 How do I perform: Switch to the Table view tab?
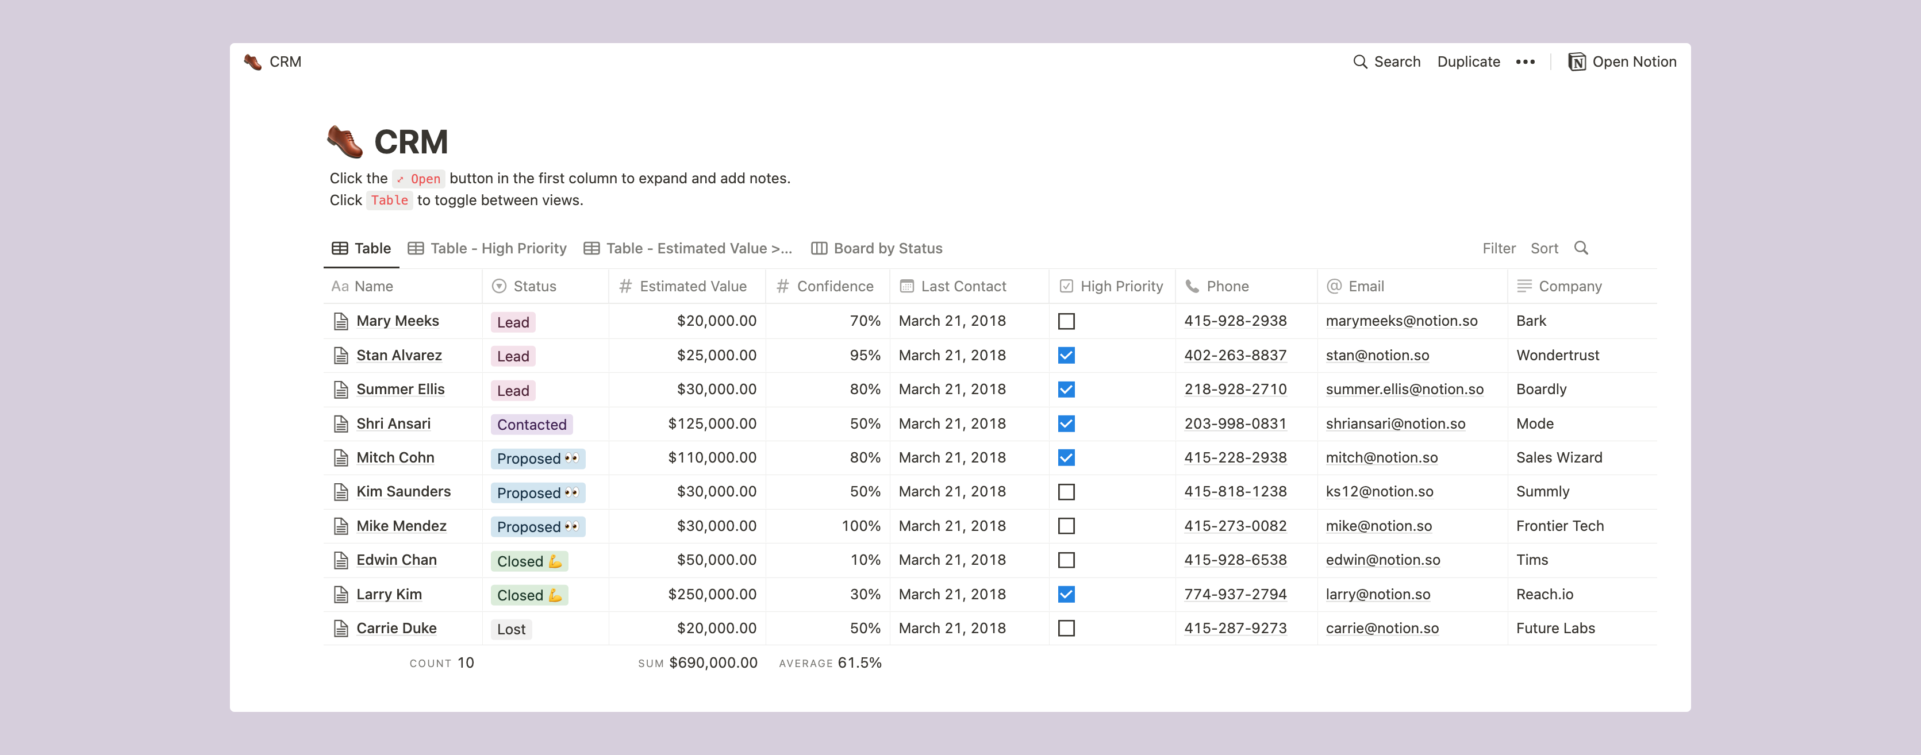coord(361,248)
